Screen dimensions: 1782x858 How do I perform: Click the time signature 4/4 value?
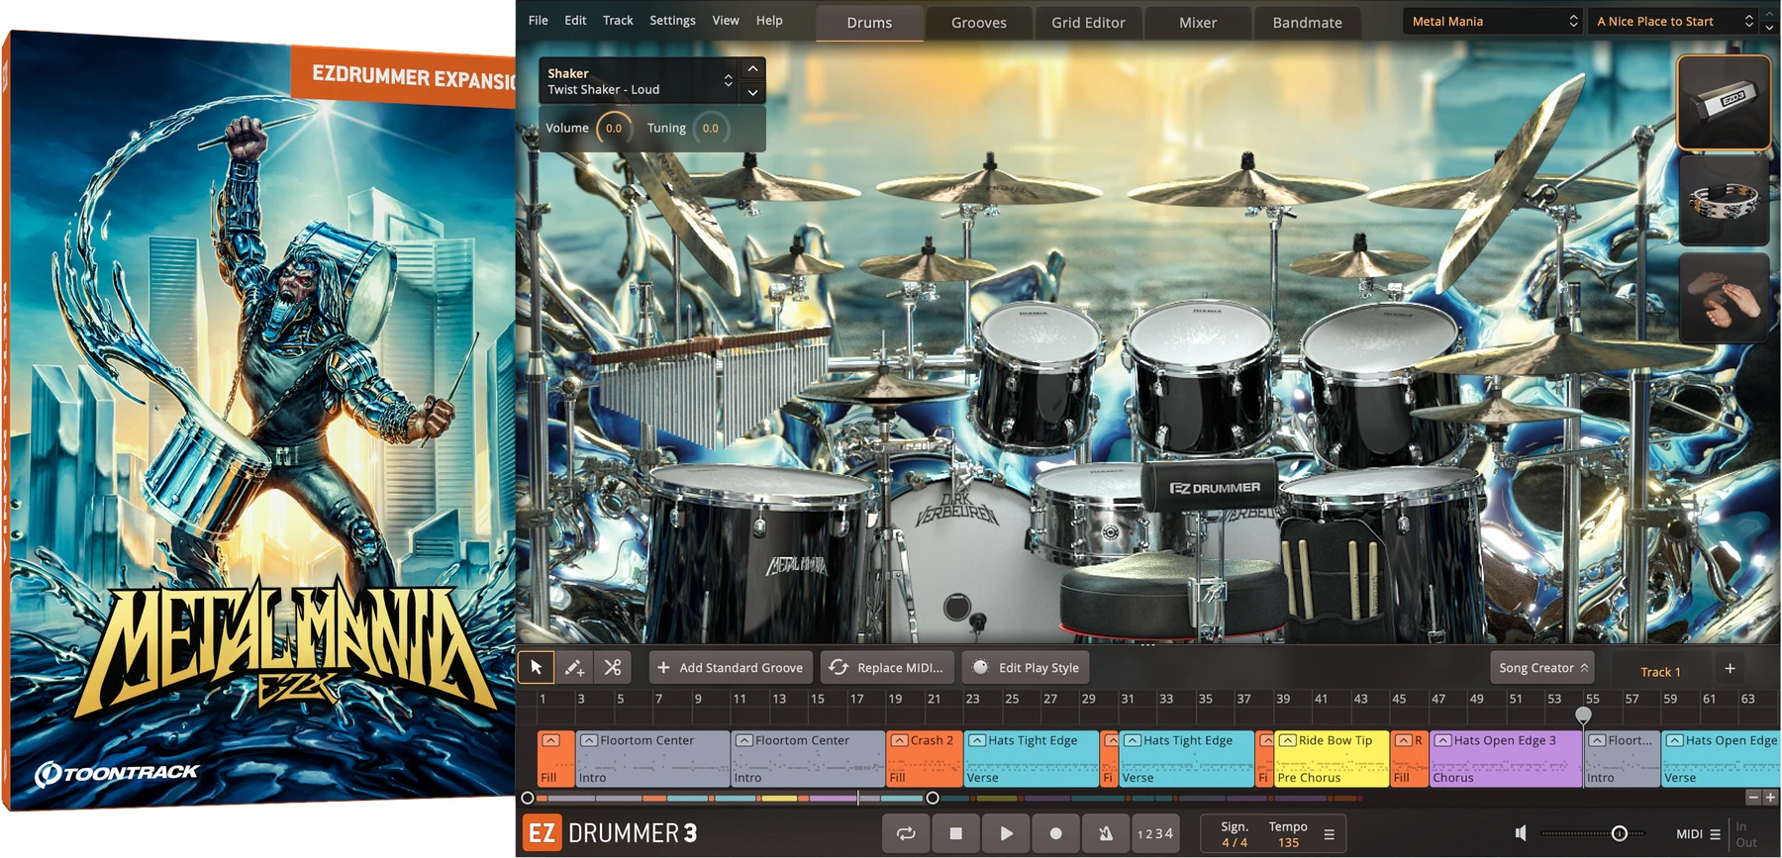pyautogui.click(x=1235, y=843)
